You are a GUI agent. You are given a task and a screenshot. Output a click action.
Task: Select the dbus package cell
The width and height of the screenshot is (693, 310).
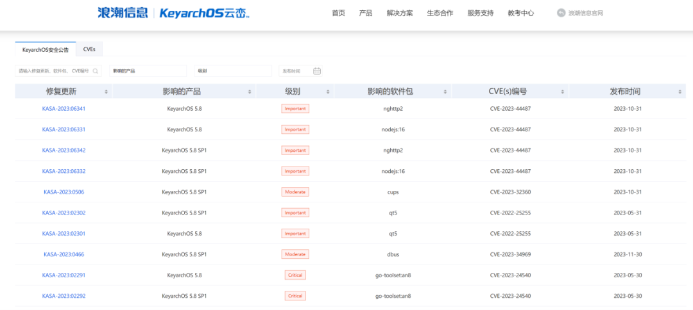[393, 254]
